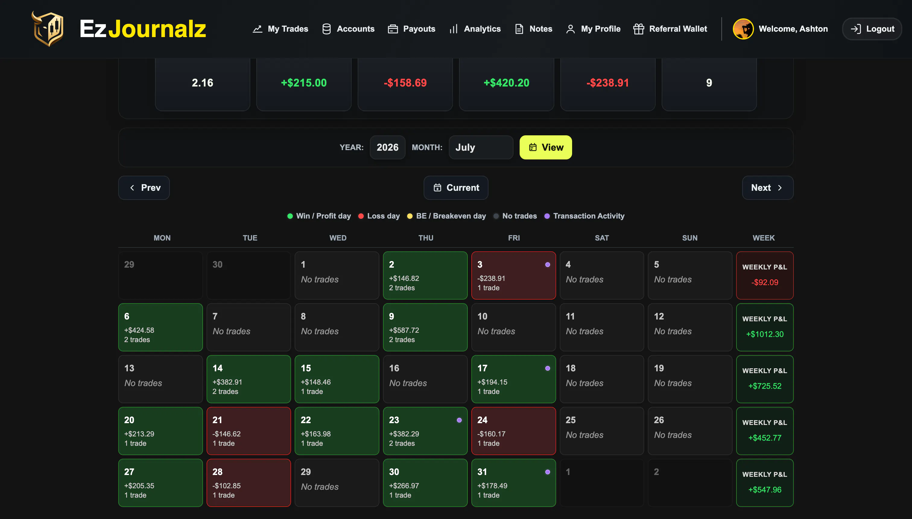Click the weekly P&L cell showing +$1012.30
This screenshot has height=519, width=912.
(765, 327)
